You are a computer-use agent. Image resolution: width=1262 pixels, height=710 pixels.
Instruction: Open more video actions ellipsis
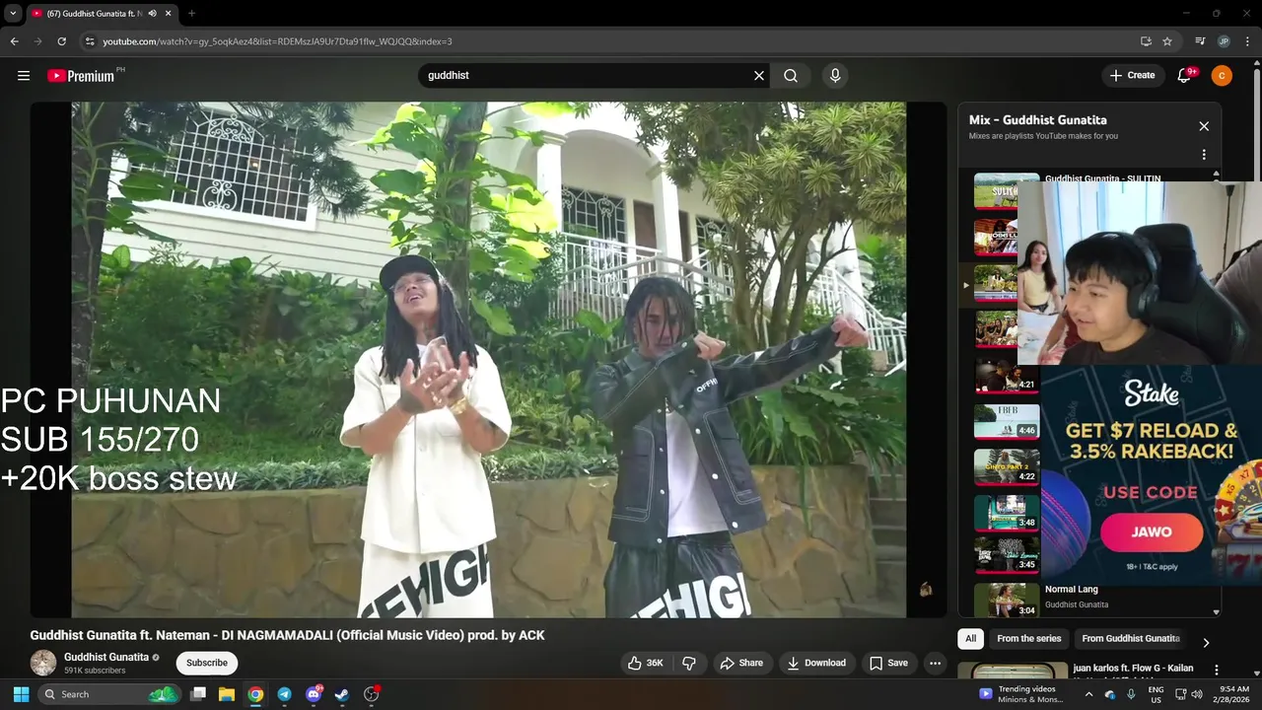[x=936, y=663]
